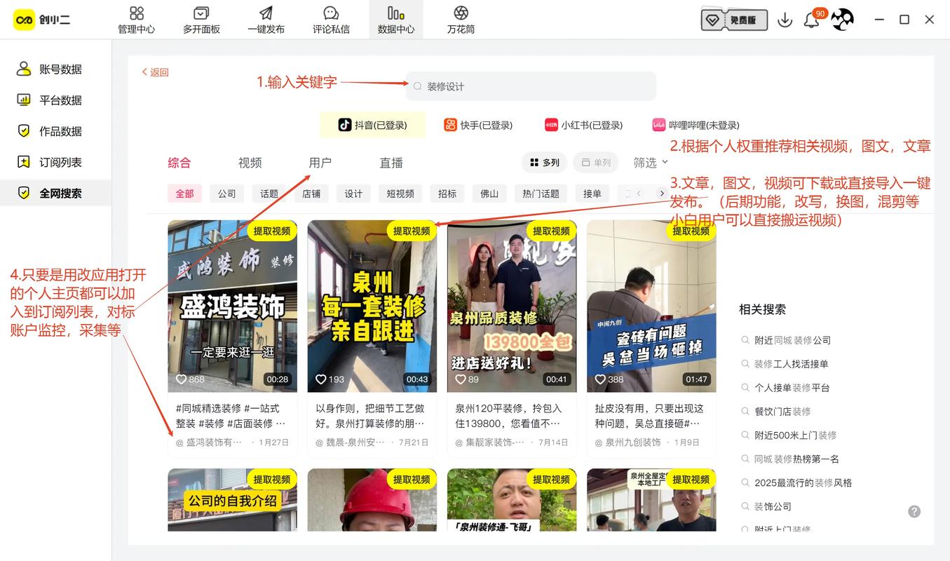Switch to 单列 single-column view
Image resolution: width=950 pixels, height=561 pixels.
pos(596,163)
